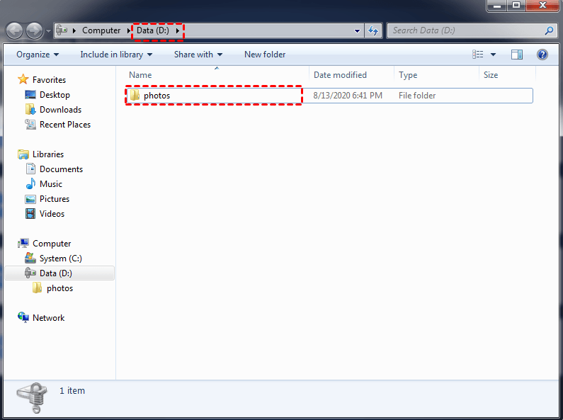Image resolution: width=563 pixels, height=420 pixels.
Task: Open photos folder under Data (D:) tree
Action: point(59,288)
